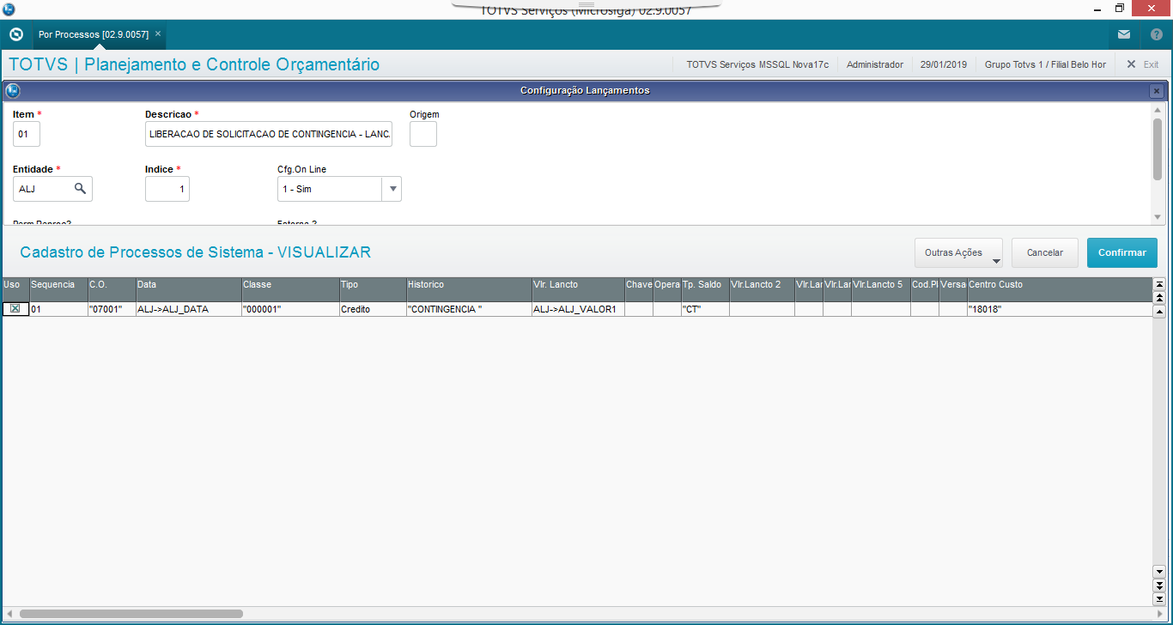Select the "CT" cell under Tp. Saldo
The image size is (1173, 625).
point(705,309)
